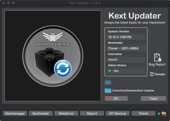
Task: Open the Webdriver section
Action: click(x=66, y=113)
